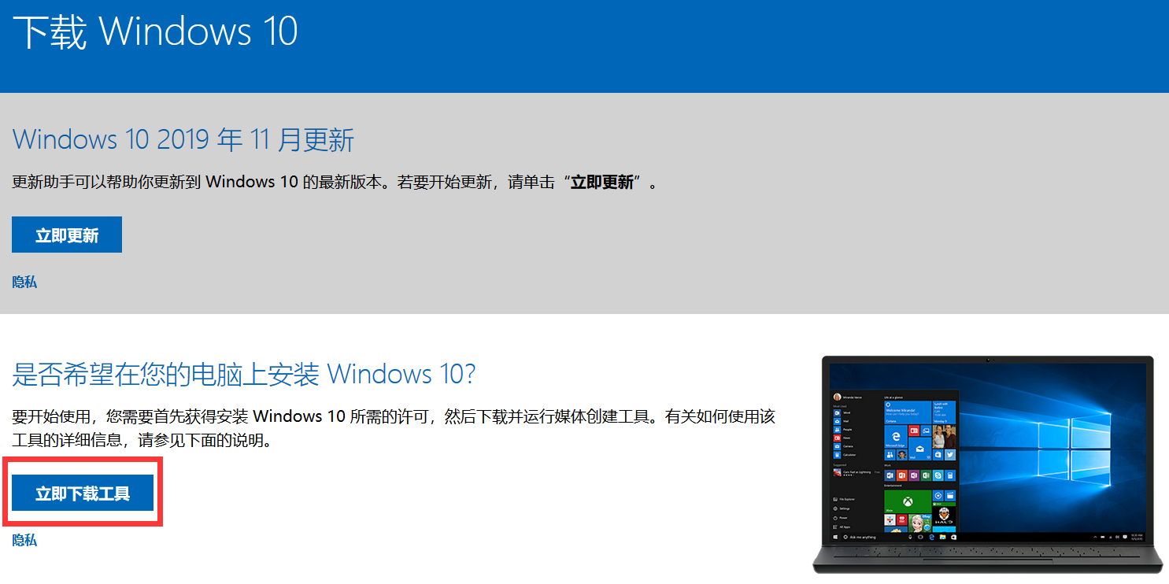
Task: Click the 下载 Windows 10 page title
Action: tap(156, 32)
